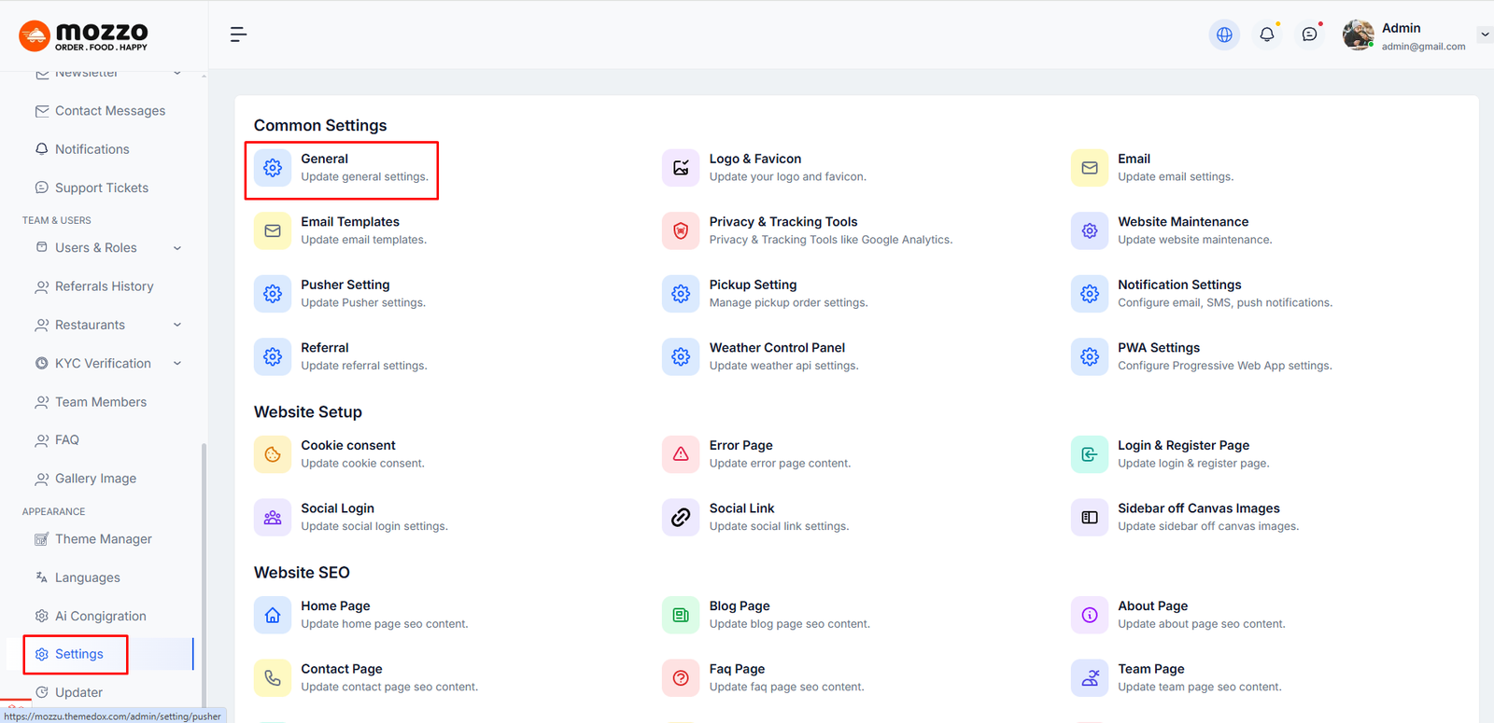
Task: Click the notification bell icon
Action: [x=1267, y=35]
